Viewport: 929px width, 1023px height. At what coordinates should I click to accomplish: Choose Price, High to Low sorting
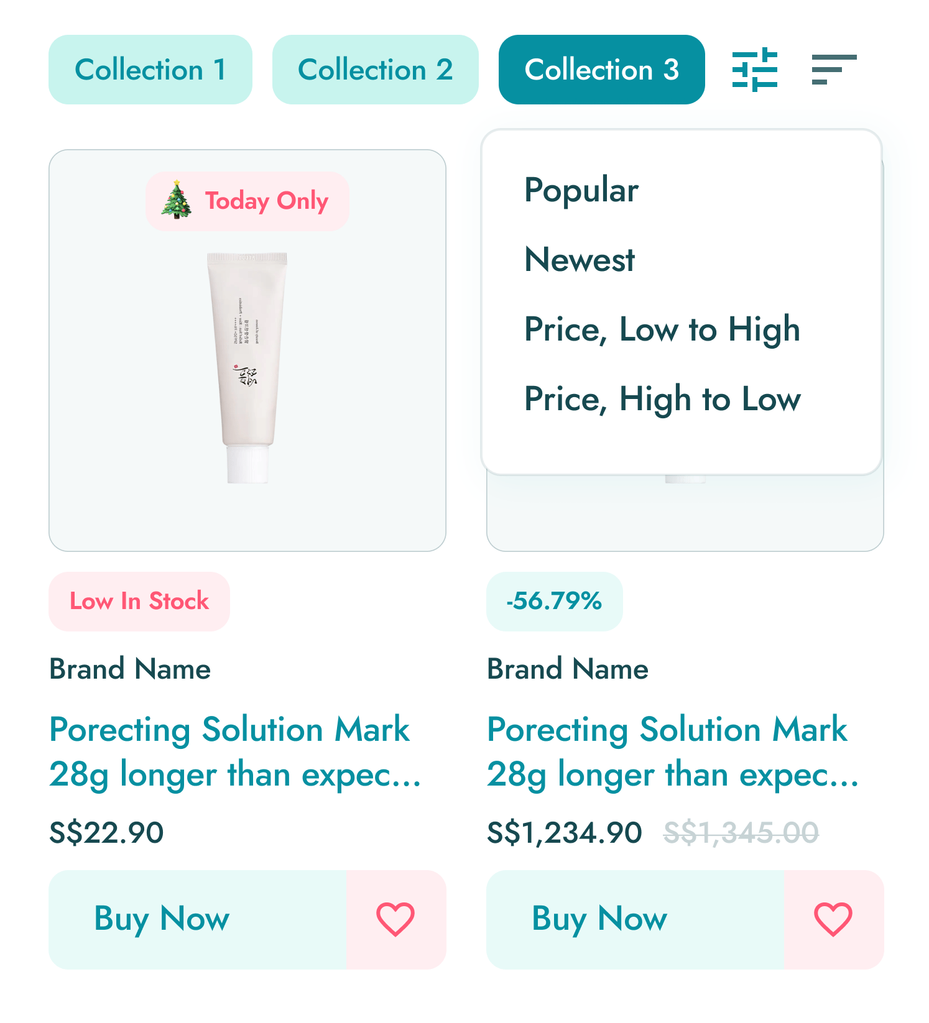[662, 399]
